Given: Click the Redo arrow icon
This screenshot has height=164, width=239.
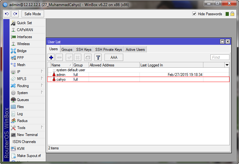Looking at the screenshot, I should coord(15,14).
